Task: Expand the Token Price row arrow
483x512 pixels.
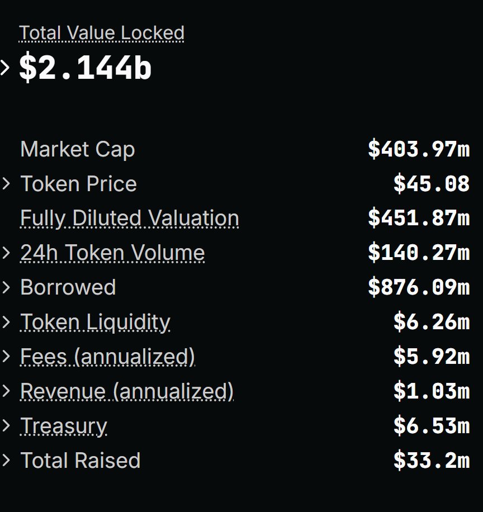Action: coord(6,183)
